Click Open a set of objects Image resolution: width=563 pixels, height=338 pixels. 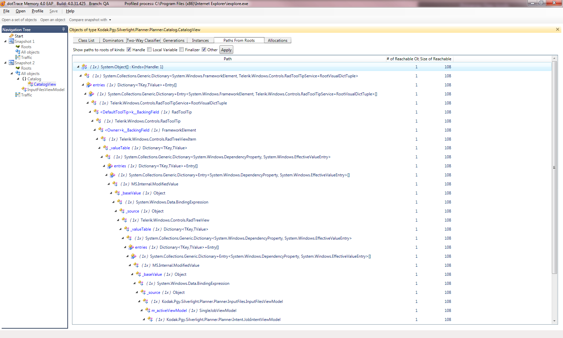[19, 20]
